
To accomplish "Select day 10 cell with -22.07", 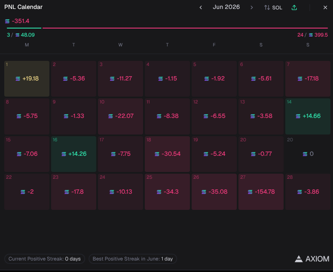I will [x=121, y=116].
